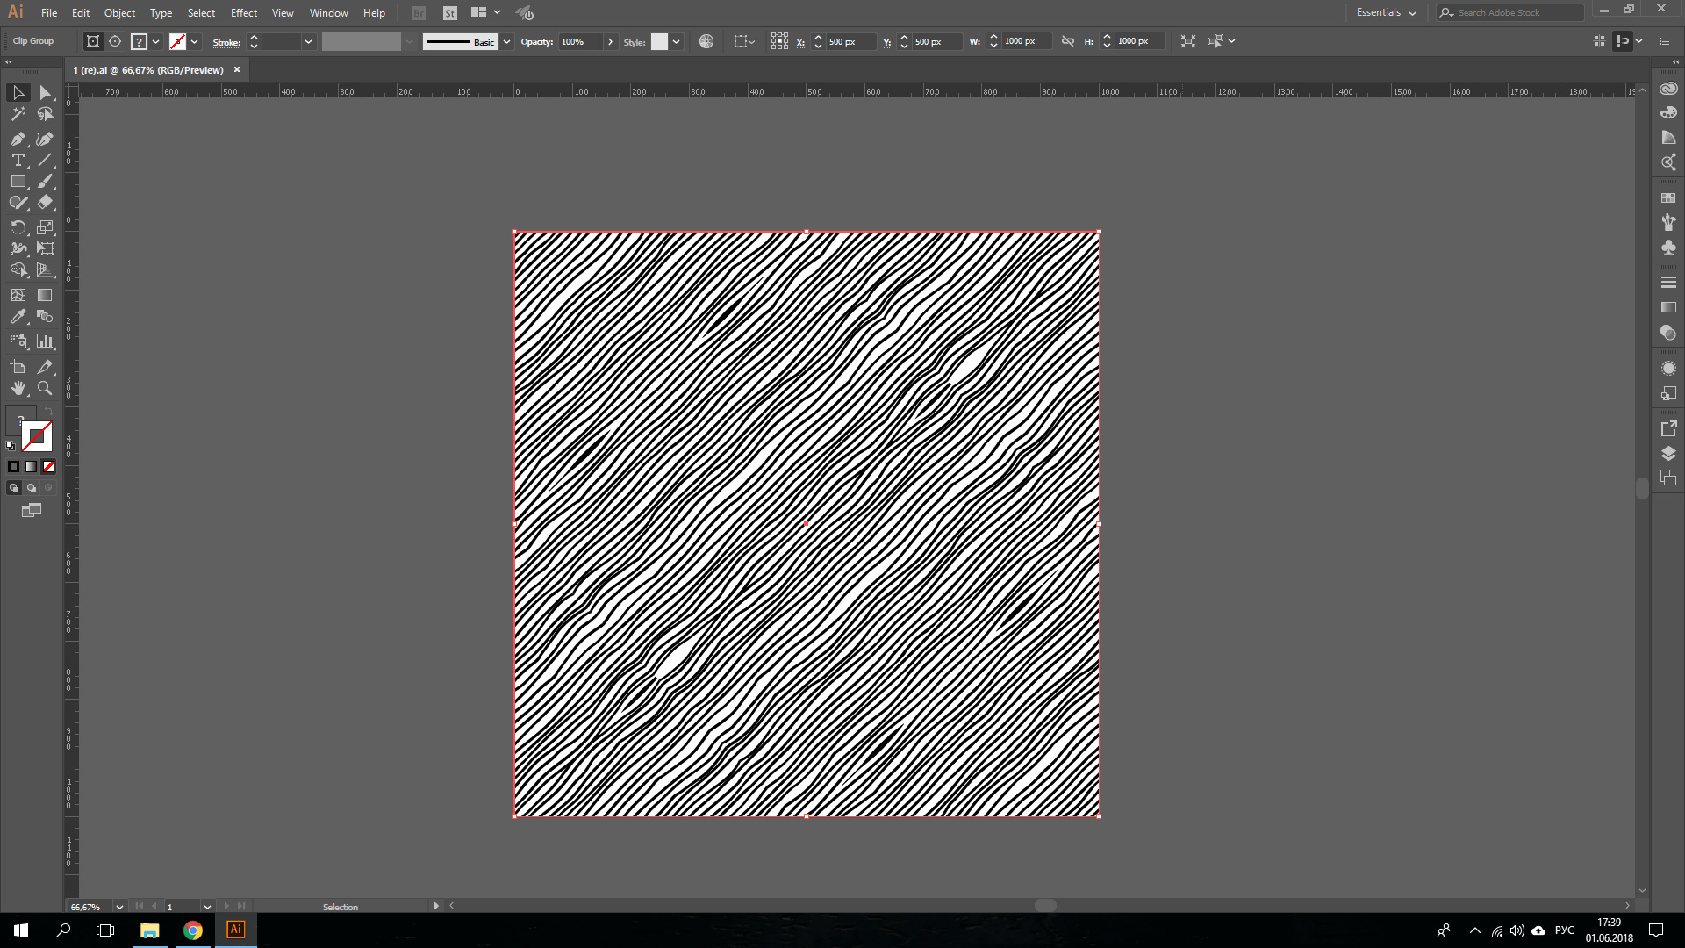Click Edit Clipping Path button

92,41
